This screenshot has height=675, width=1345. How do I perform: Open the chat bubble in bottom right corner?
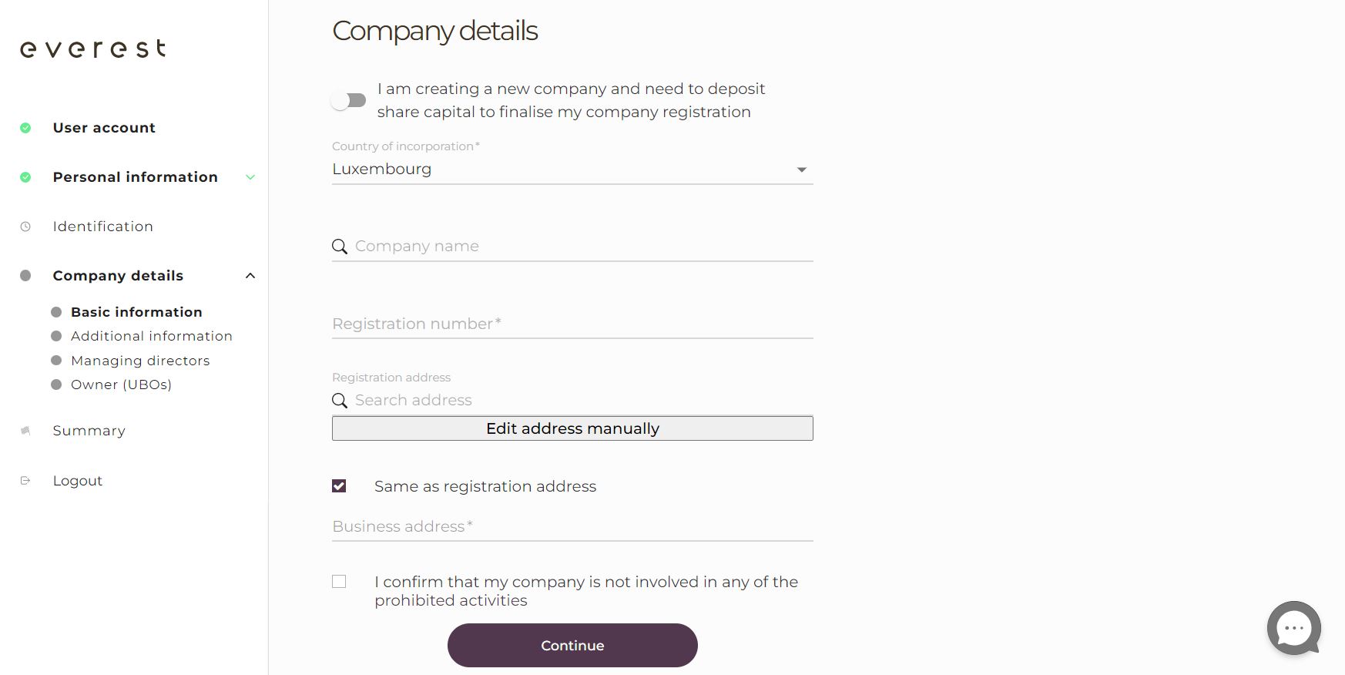tap(1295, 628)
